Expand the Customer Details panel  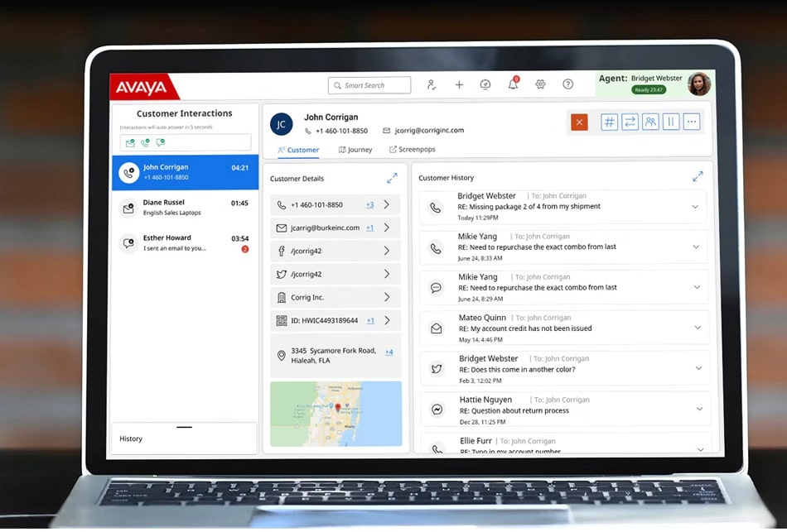(392, 178)
